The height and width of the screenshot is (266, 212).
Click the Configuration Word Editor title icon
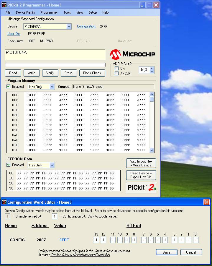pyautogui.click(x=4, y=202)
